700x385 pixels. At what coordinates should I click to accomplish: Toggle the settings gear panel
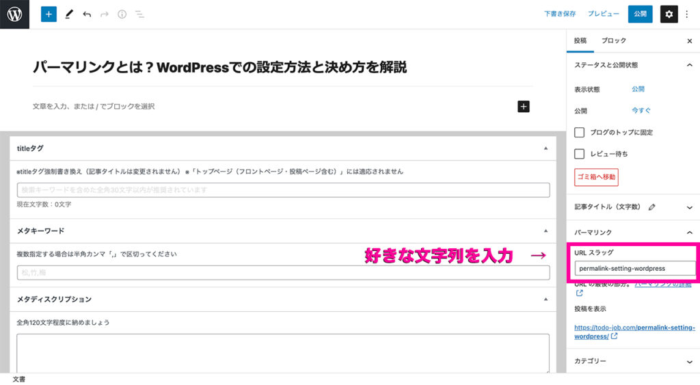click(669, 14)
